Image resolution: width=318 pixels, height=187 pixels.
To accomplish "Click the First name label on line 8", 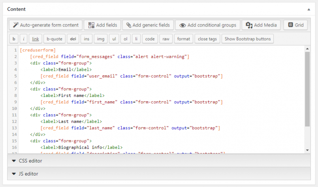I will pos(71,95).
